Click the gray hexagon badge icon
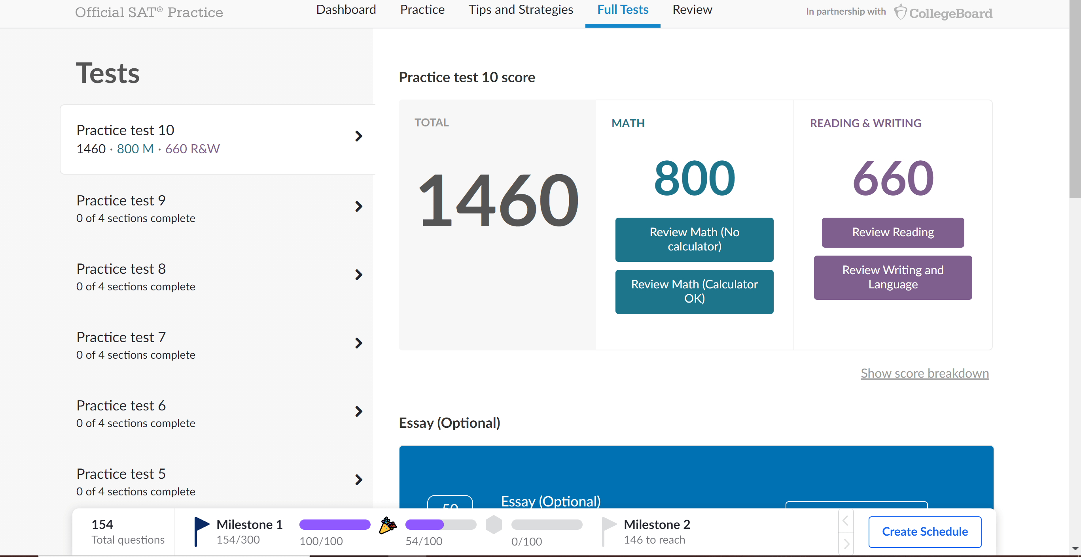The image size is (1081, 557). click(x=494, y=525)
